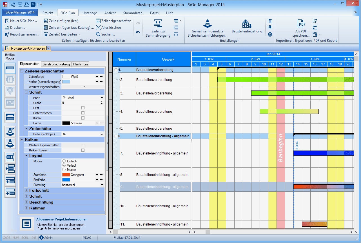This screenshot has height=243, width=361.
Task: Switch to the Gefährdungskatalog tab
Action: click(x=56, y=64)
